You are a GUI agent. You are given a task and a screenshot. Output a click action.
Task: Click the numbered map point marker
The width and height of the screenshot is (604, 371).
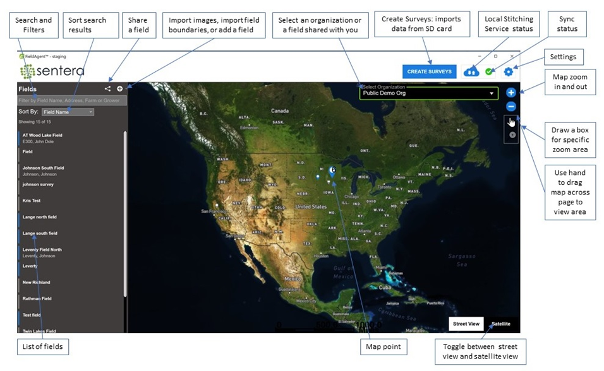(332, 170)
